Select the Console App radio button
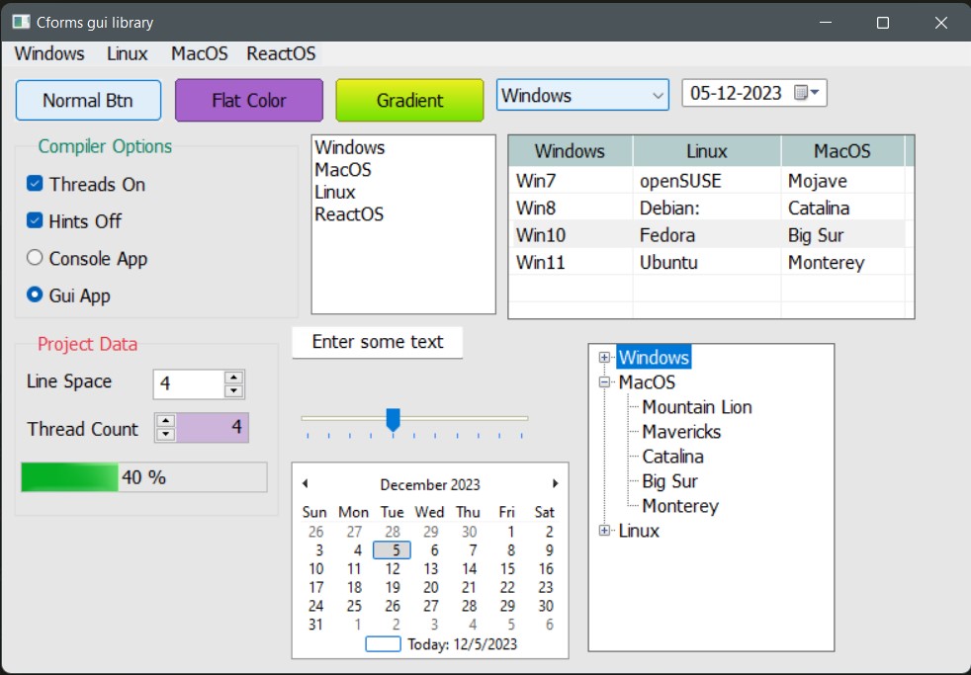This screenshot has height=675, width=971. pos(35,257)
